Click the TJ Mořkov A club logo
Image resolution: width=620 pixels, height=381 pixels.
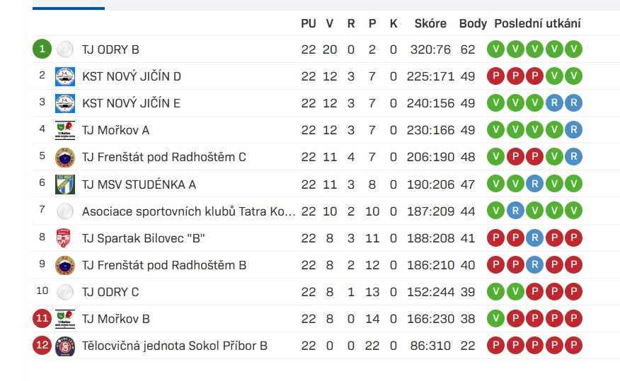pyautogui.click(x=65, y=130)
